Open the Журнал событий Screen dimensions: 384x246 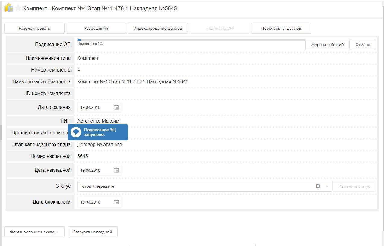coord(327,45)
